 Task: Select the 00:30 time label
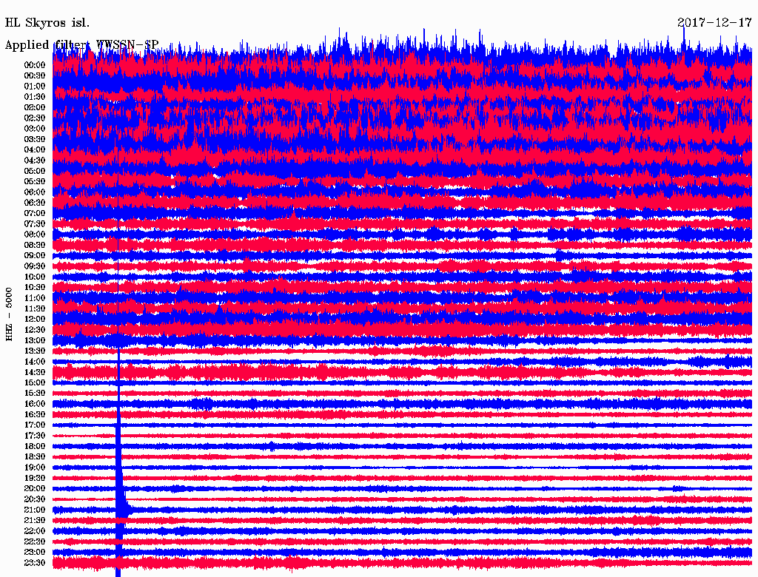pyautogui.click(x=35, y=75)
